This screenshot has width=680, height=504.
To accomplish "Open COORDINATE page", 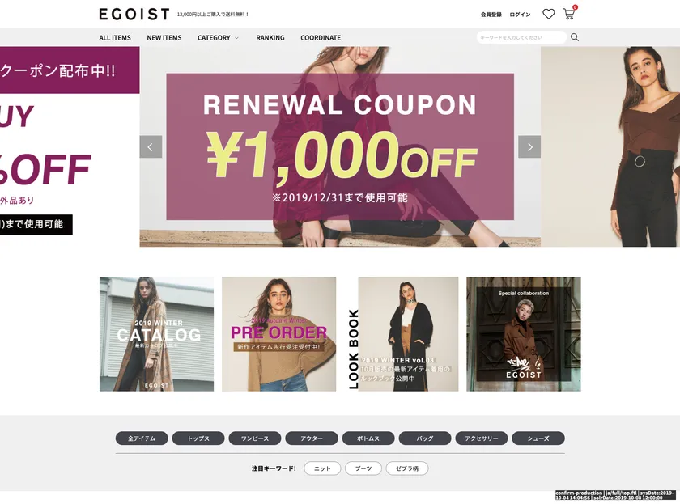I will tap(321, 38).
